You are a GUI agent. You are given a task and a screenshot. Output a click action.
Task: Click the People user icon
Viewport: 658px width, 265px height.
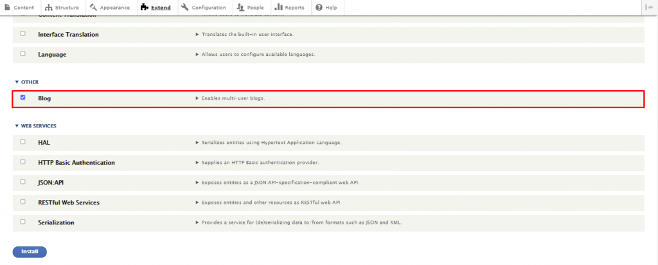(x=240, y=7)
